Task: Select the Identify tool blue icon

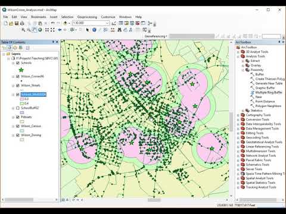Action: coord(94,30)
